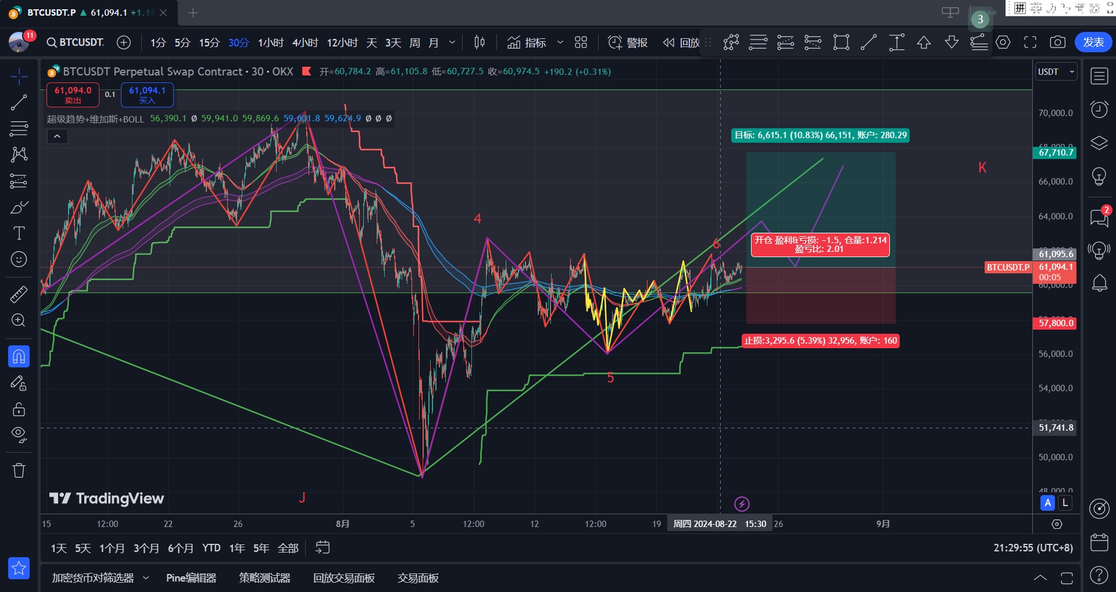Open the 21:29:55 (UTC+8) timezone menu

(x=1033, y=548)
